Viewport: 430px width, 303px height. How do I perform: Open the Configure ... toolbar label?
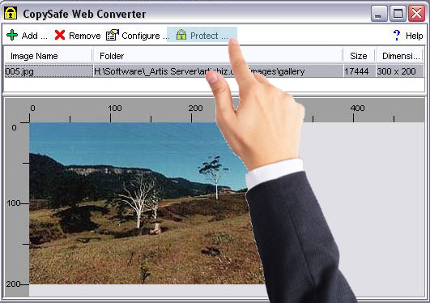click(x=145, y=36)
